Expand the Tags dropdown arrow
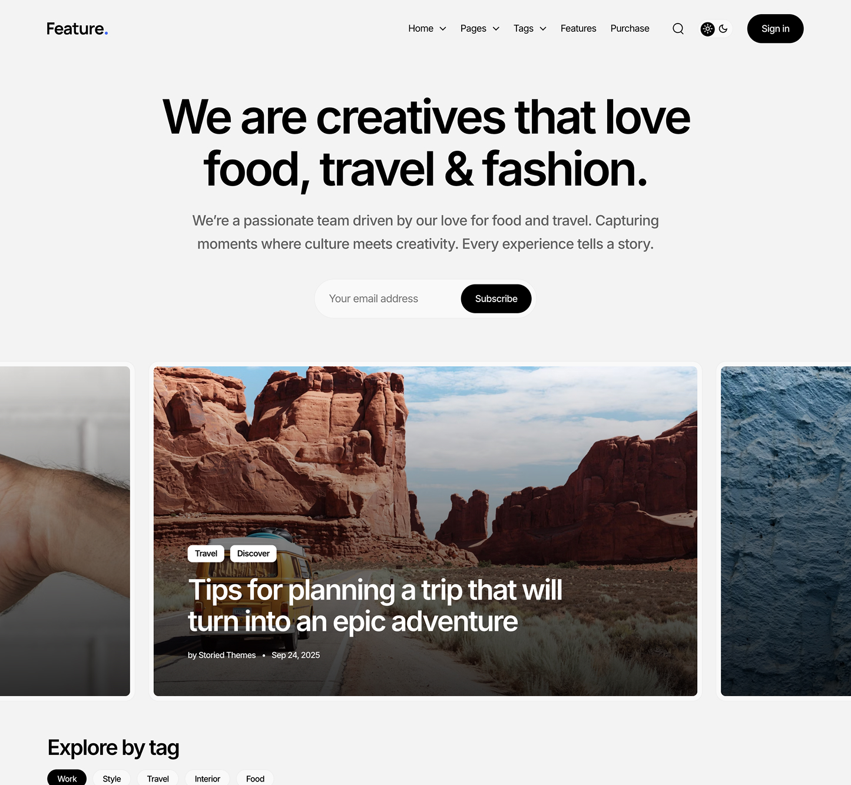This screenshot has height=785, width=851. (x=543, y=29)
